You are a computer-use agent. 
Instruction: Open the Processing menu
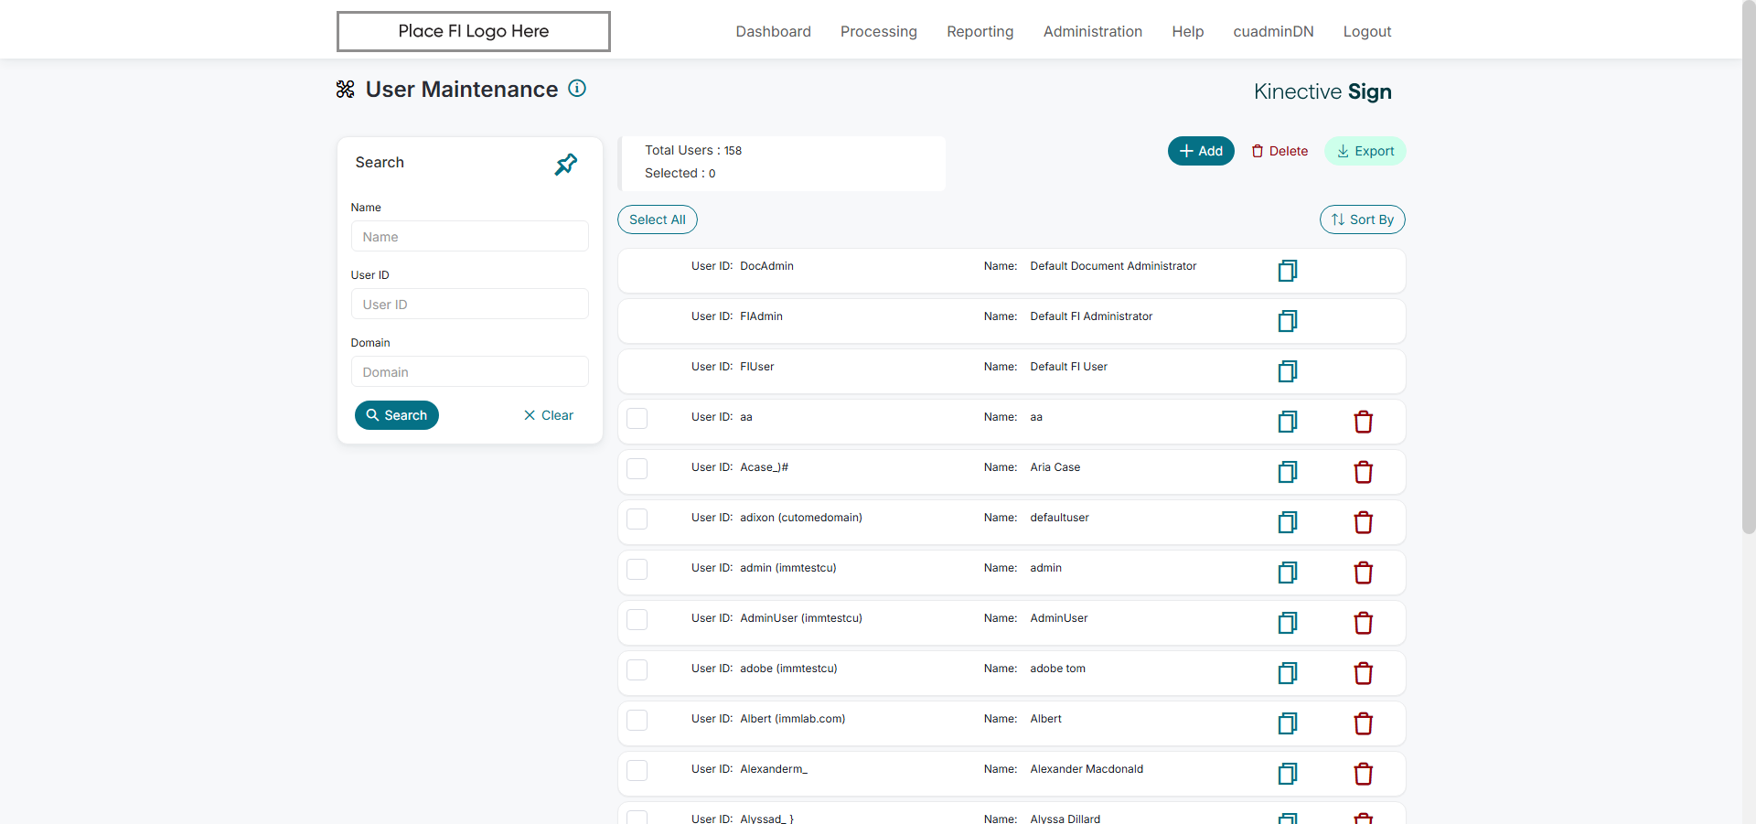click(x=878, y=31)
